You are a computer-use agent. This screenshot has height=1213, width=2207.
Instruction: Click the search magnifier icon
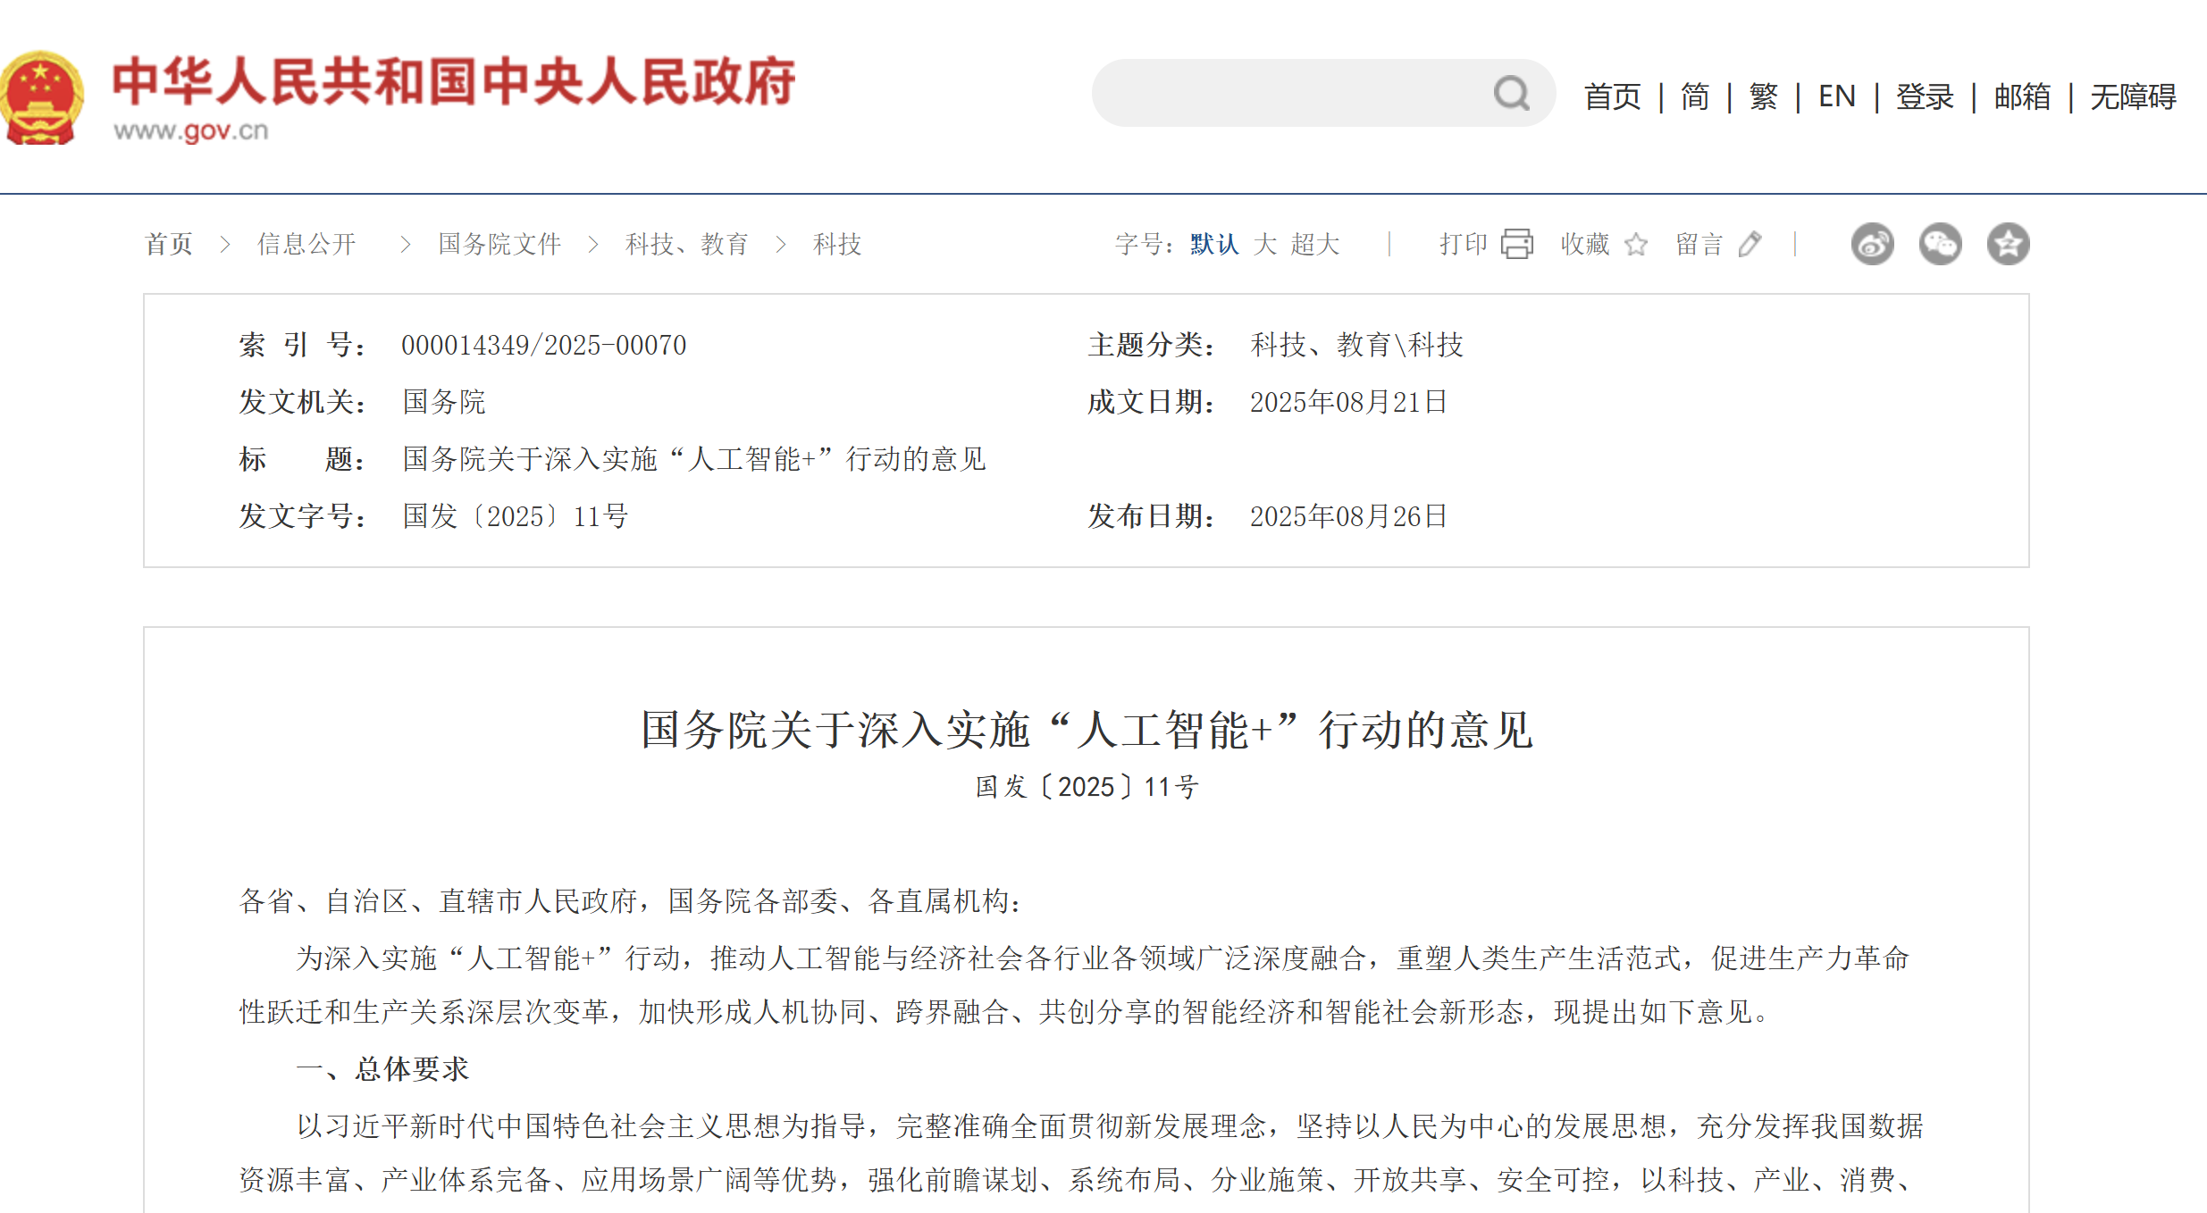1511,93
